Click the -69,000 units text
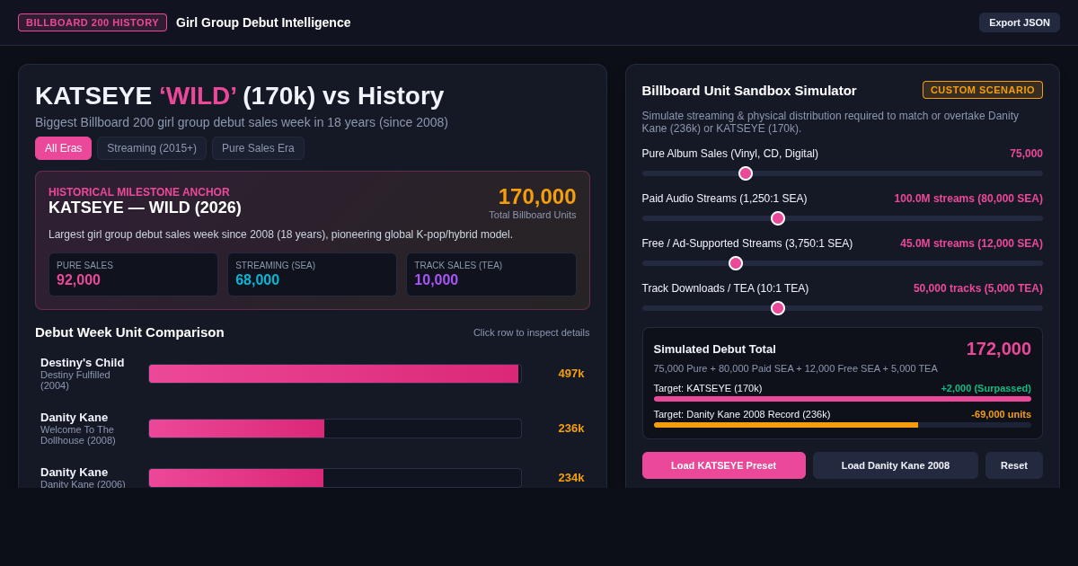Image resolution: width=1078 pixels, height=566 pixels. click(1001, 414)
